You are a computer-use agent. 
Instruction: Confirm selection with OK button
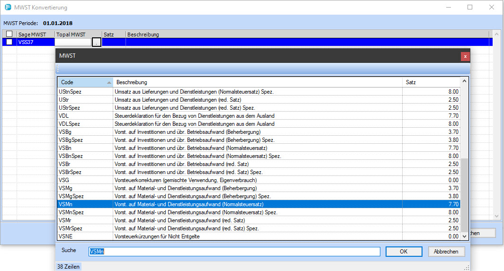pyautogui.click(x=404, y=252)
